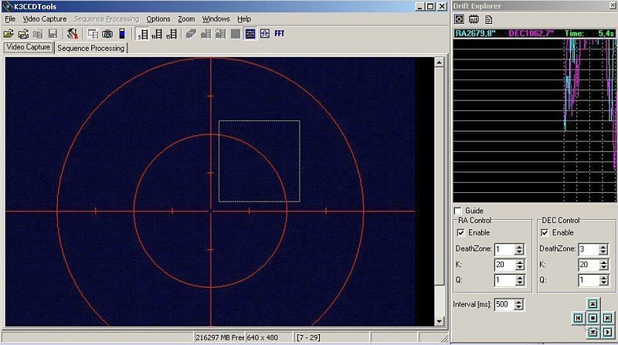Screen dimensions: 618x345
Task: Click the 216297 MB Free status entry
Action: (219, 337)
